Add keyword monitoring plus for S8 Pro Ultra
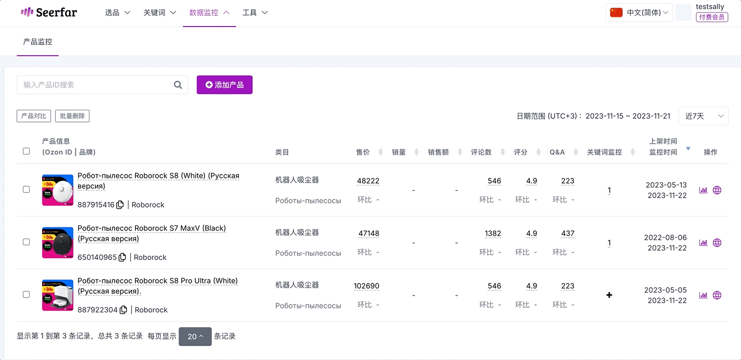The height and width of the screenshot is (360, 741). pos(609,295)
